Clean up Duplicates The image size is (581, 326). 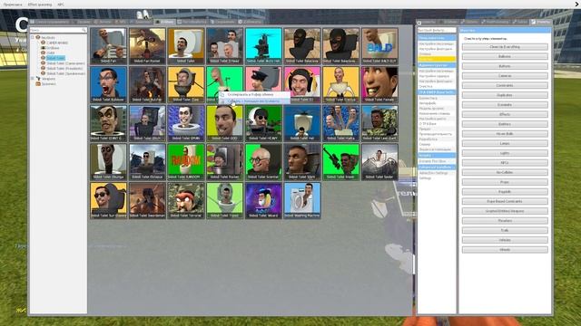point(505,95)
